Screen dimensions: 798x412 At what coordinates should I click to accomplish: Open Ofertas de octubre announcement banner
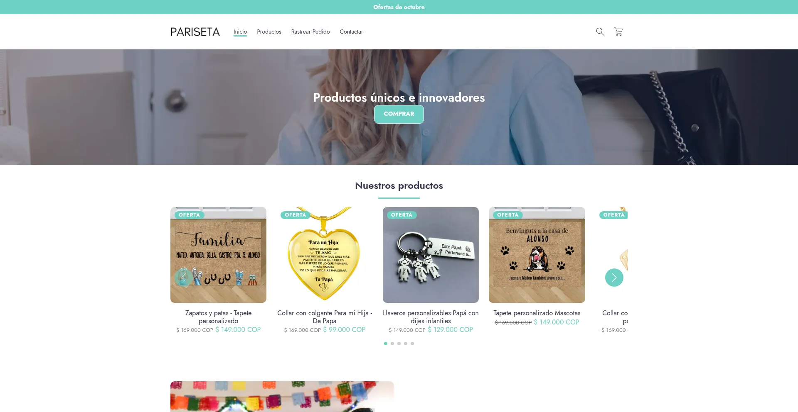click(x=399, y=7)
